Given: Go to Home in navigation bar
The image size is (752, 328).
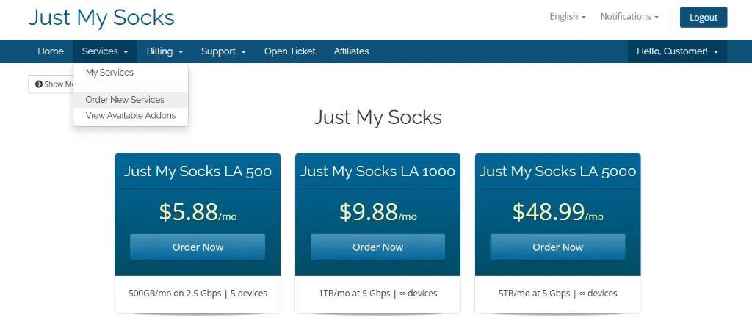Looking at the screenshot, I should pyautogui.click(x=51, y=51).
